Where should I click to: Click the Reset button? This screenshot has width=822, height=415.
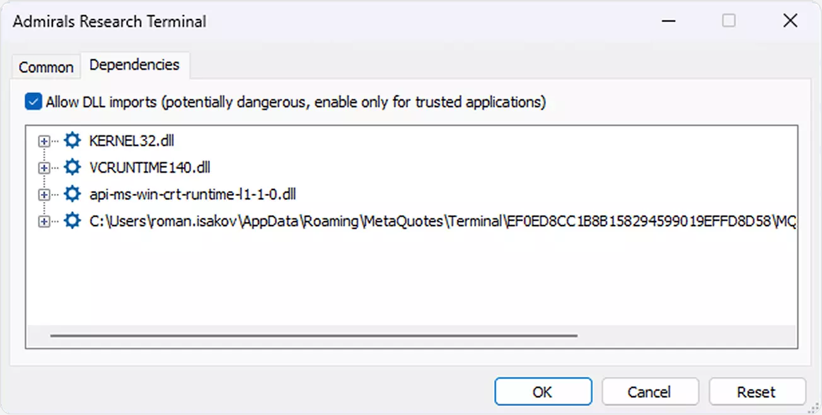tap(757, 392)
